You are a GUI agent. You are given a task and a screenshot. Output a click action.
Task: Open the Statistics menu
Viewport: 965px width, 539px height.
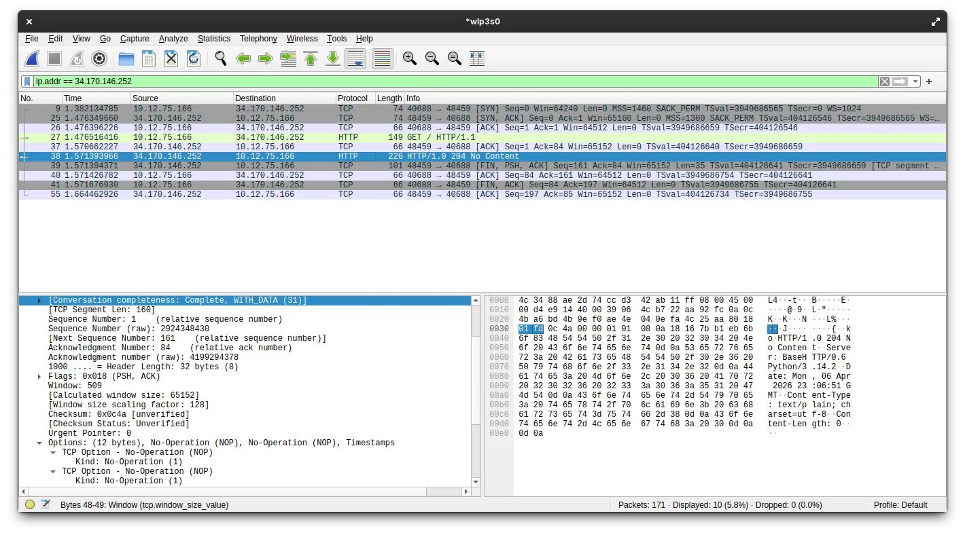coord(213,39)
